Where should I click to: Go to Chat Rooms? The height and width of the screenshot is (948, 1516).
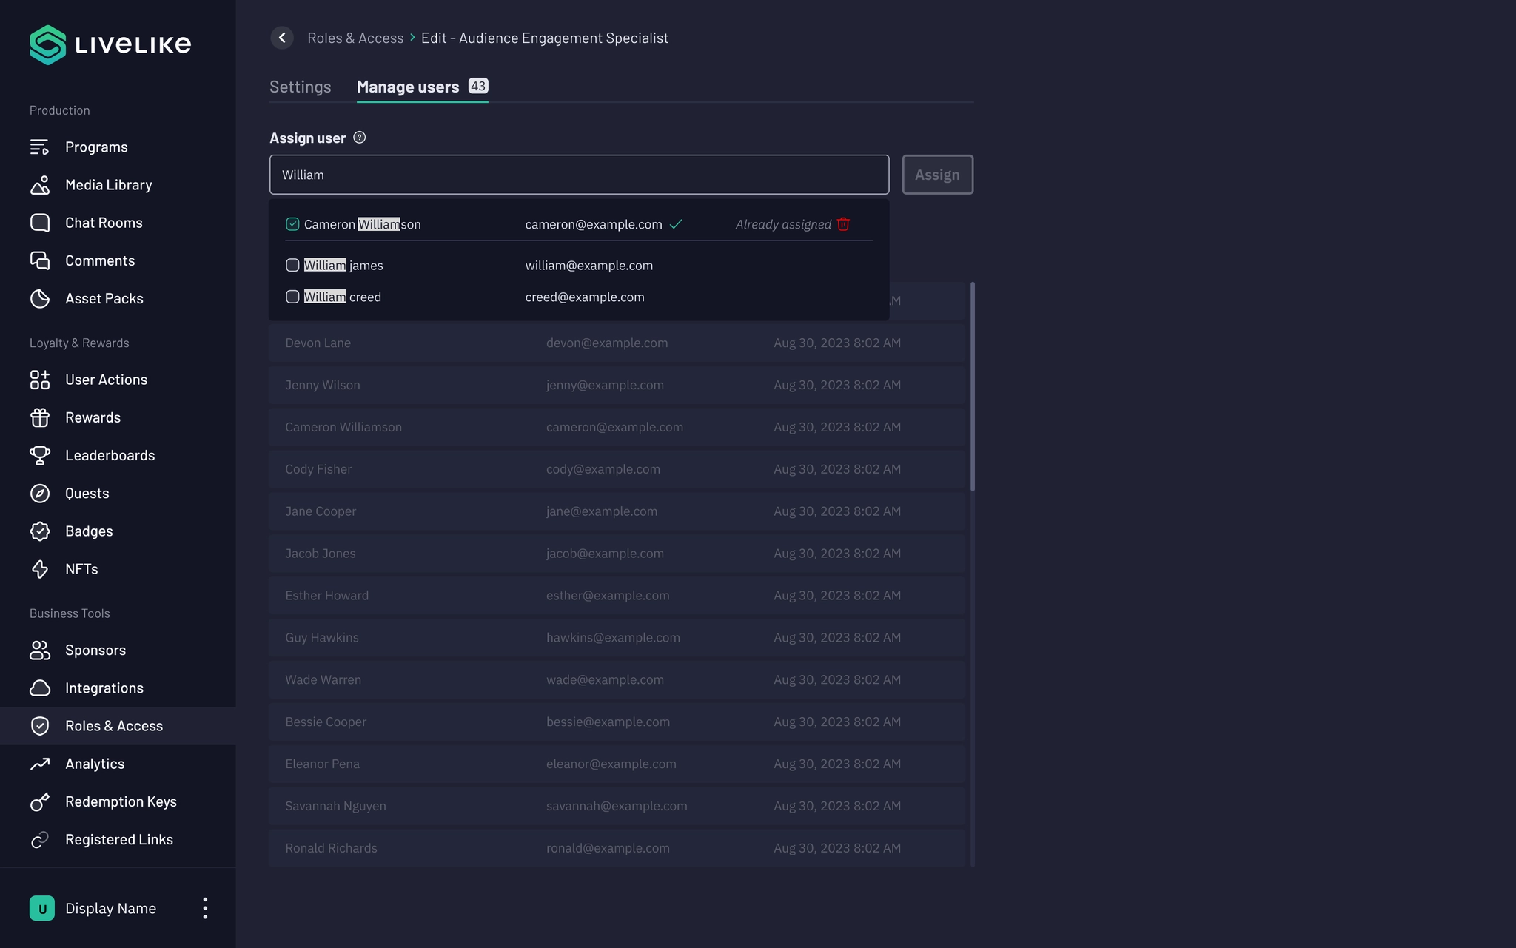(104, 223)
